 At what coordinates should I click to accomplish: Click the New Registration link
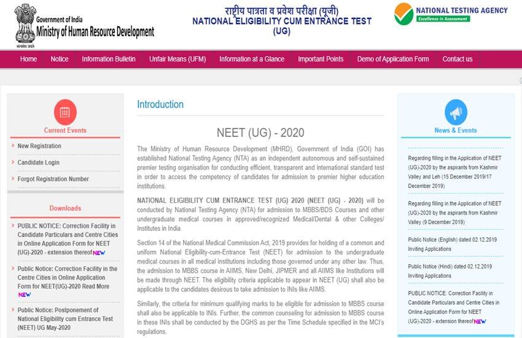(x=39, y=146)
